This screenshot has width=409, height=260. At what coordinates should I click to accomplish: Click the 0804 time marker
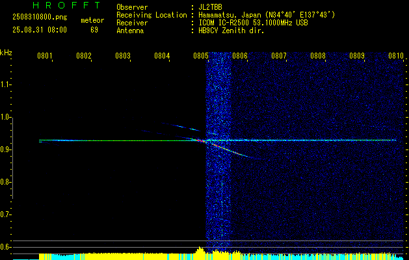(x=162, y=56)
